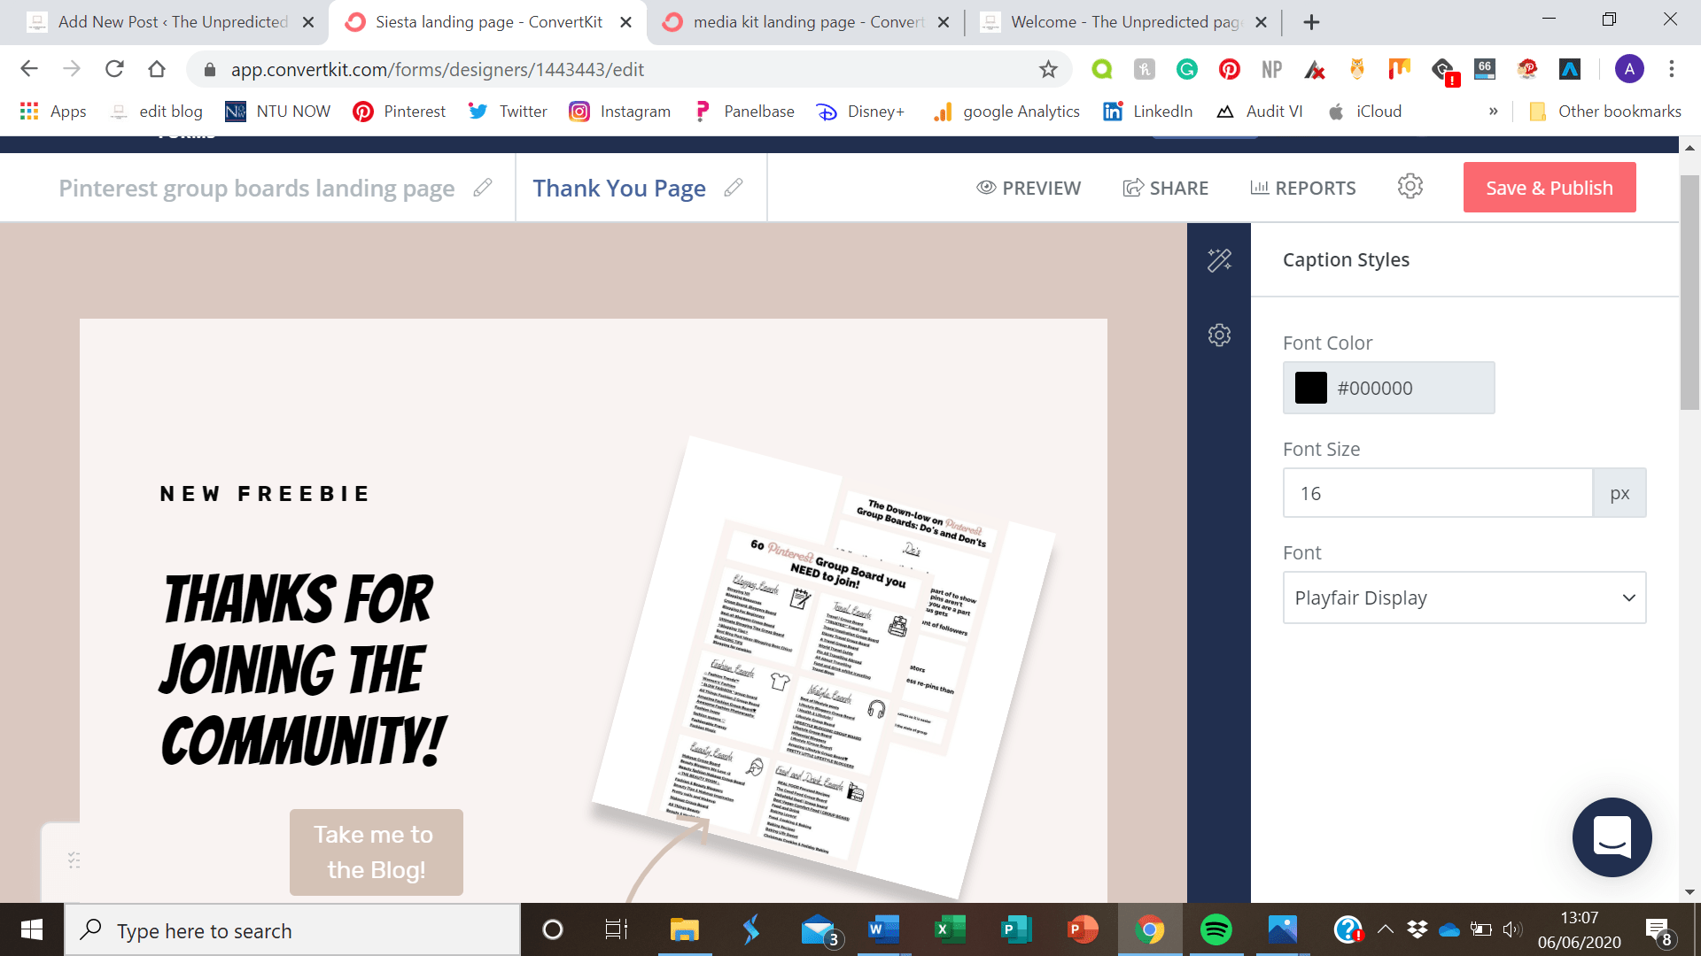Screen dimensions: 1701x956
Task: Switch to the Thank You Page tab
Action: 619,188
